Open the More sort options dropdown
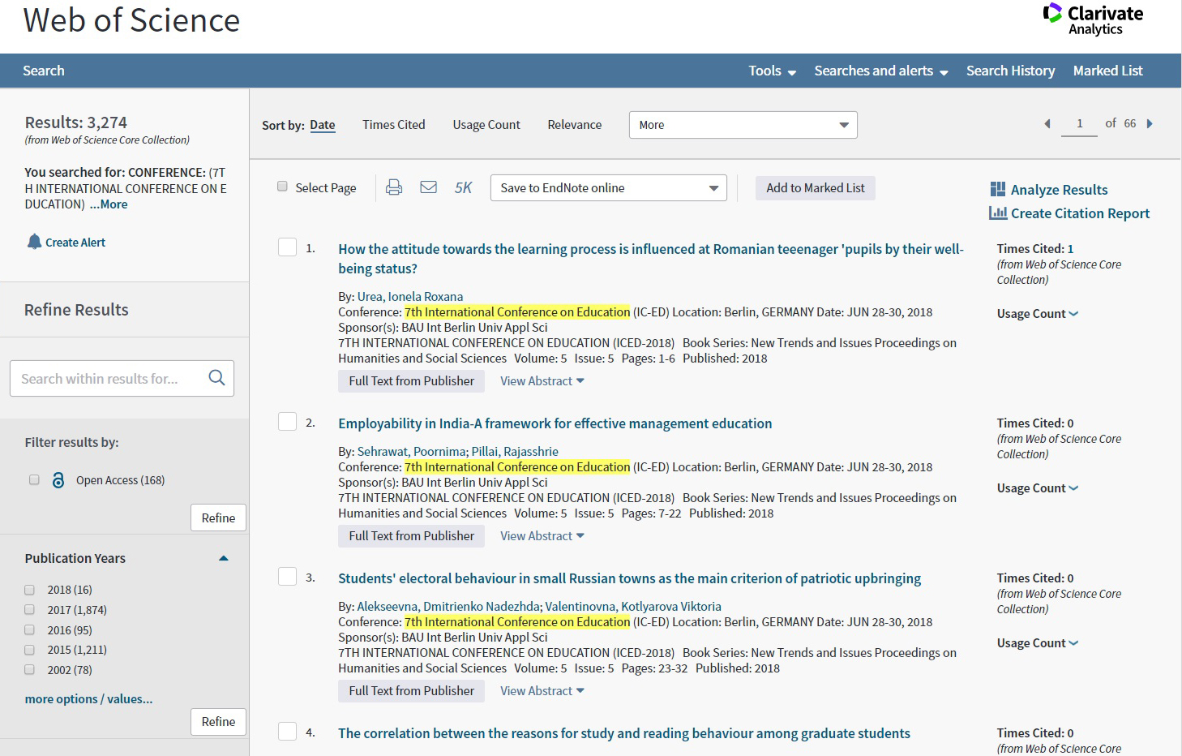The image size is (1182, 756). 743,125
